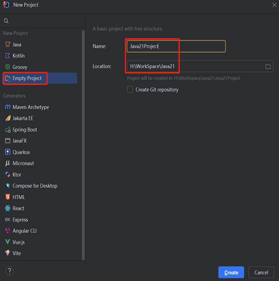Viewport: 279px width, 281px height.
Task: Choose Maven Archetype generator
Action: [x=40, y=107]
